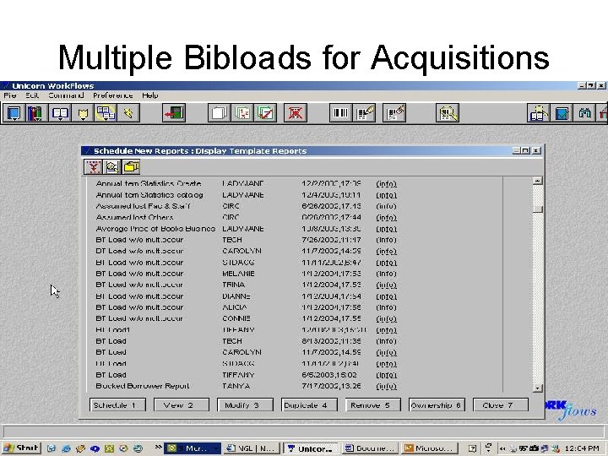Viewport: 608px width, 456px height.
Task: Open the Preference menu
Action: coord(113,95)
